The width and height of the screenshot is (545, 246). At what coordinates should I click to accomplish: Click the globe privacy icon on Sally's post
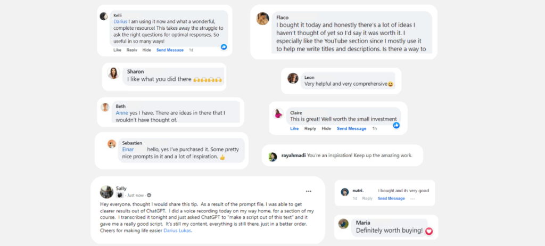point(149,195)
